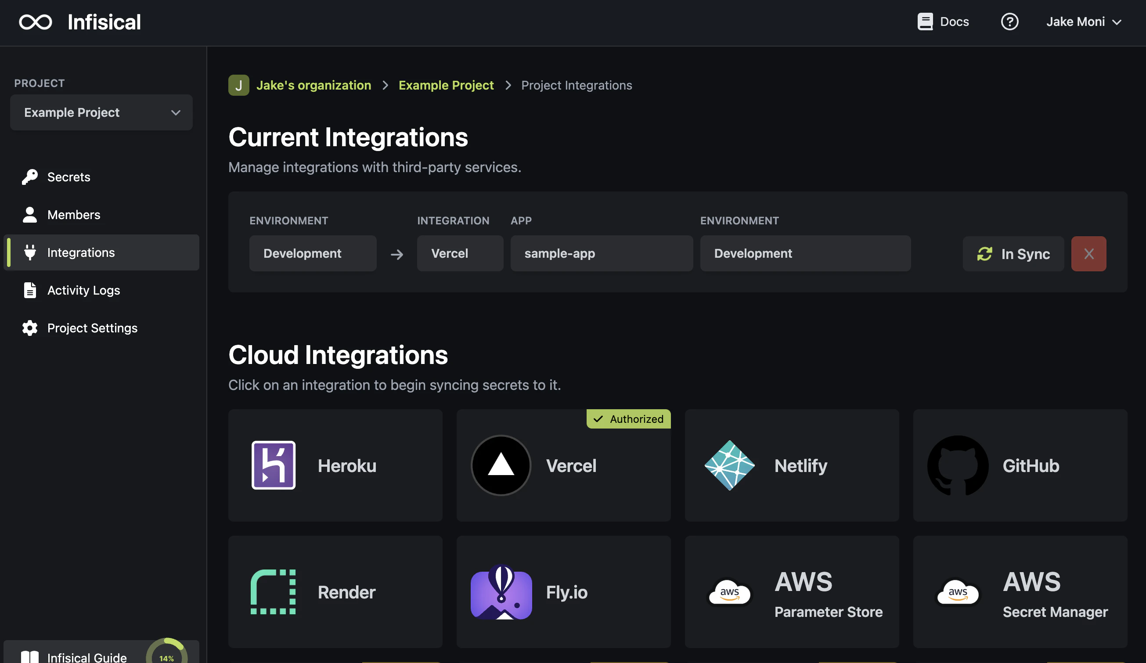Image resolution: width=1146 pixels, height=663 pixels.
Task: Click the target Development environment field
Action: pos(805,253)
